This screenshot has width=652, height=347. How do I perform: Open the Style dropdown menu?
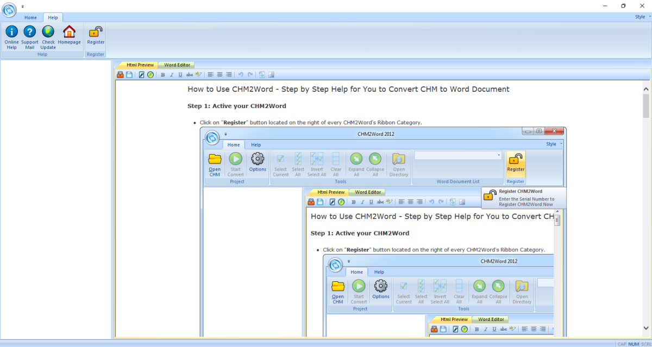pyautogui.click(x=642, y=17)
